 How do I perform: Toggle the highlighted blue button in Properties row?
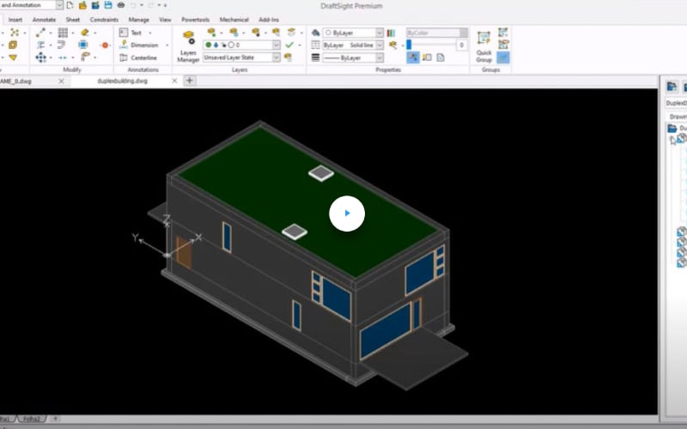pos(413,57)
